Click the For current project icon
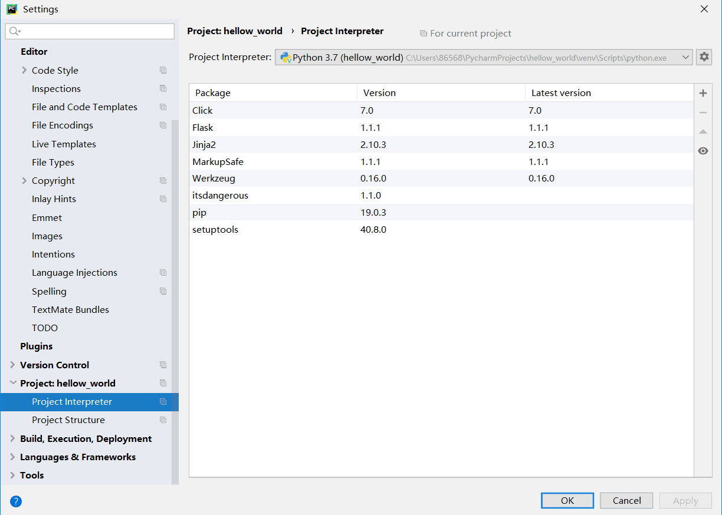This screenshot has height=515, width=722. click(x=423, y=34)
